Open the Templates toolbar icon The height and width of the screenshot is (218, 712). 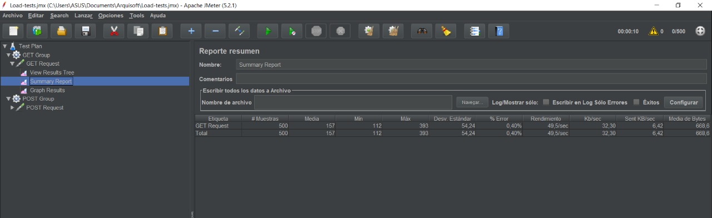point(37,31)
